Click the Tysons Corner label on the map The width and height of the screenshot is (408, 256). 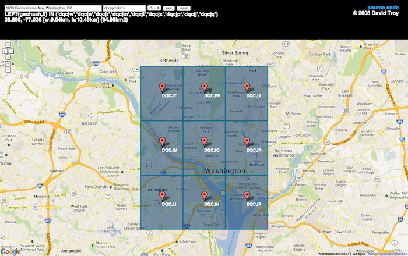pos(38,141)
